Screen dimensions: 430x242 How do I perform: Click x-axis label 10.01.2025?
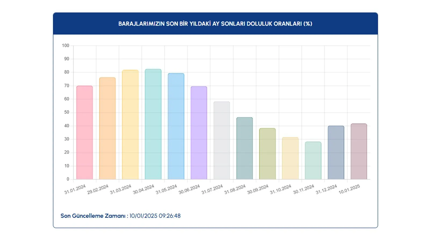[x=349, y=189]
